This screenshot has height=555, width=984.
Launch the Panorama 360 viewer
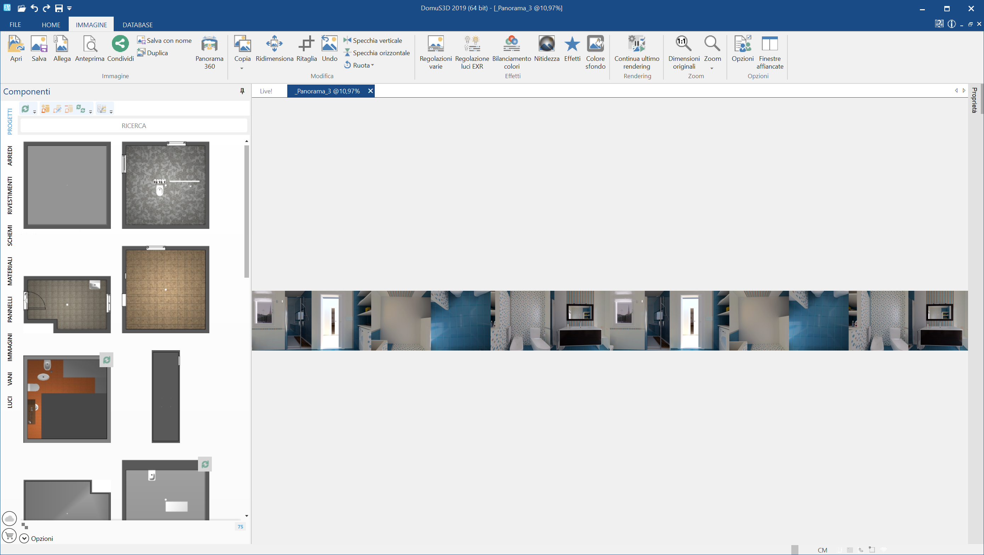click(x=209, y=52)
